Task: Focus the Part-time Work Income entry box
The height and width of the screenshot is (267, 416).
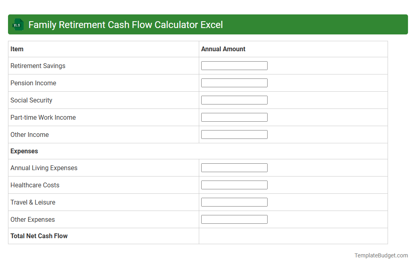Action: pos(234,117)
